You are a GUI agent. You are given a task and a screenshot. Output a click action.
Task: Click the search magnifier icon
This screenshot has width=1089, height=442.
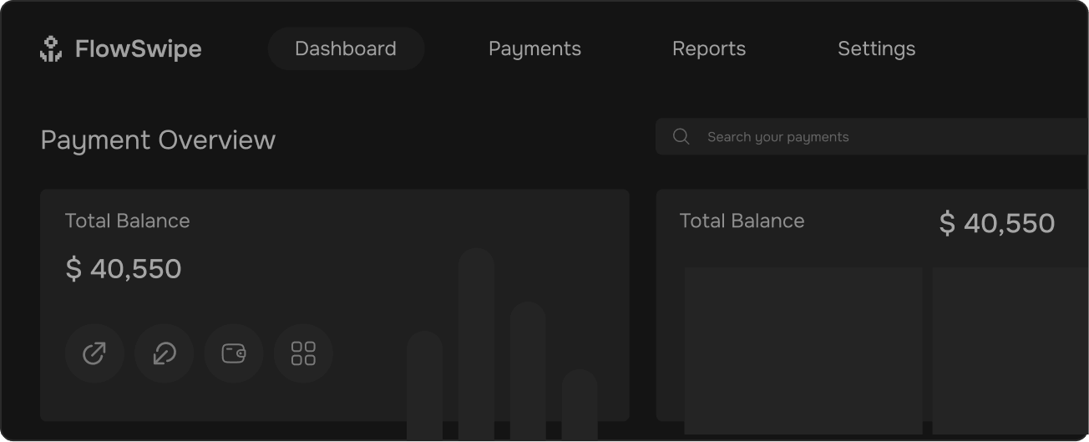coord(681,136)
